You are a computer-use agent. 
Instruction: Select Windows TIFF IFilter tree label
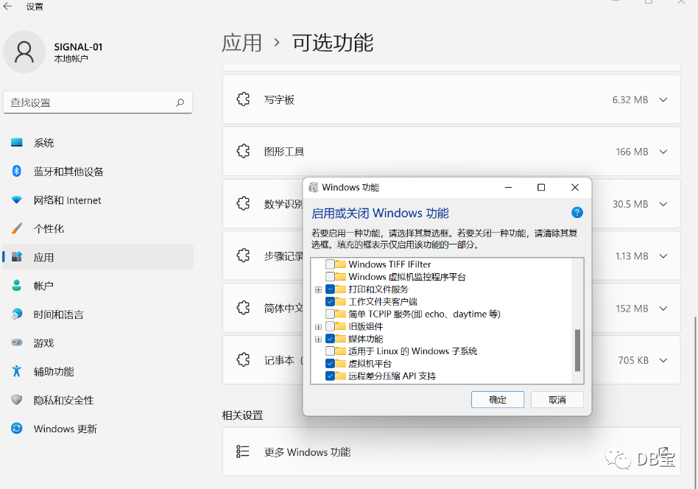[x=389, y=264]
